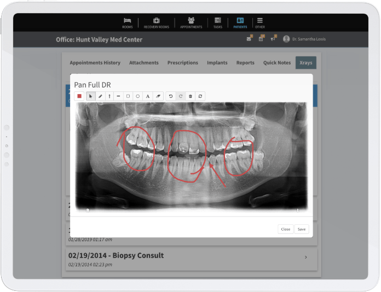The height and width of the screenshot is (292, 381).
Task: Go to Appointments in top navigation
Action: 191,23
